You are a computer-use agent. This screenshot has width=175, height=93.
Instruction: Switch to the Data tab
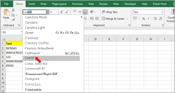click(x=91, y=4)
